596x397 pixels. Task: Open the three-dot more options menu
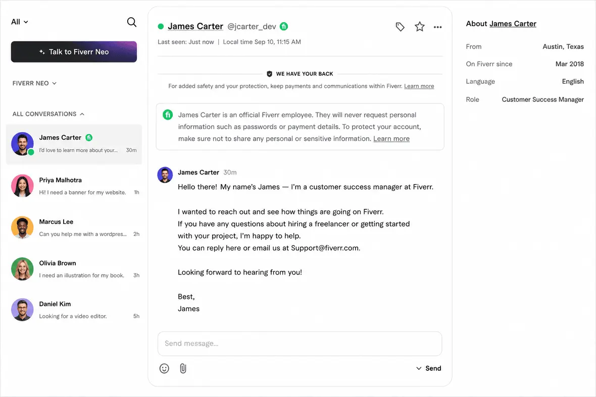(x=438, y=27)
